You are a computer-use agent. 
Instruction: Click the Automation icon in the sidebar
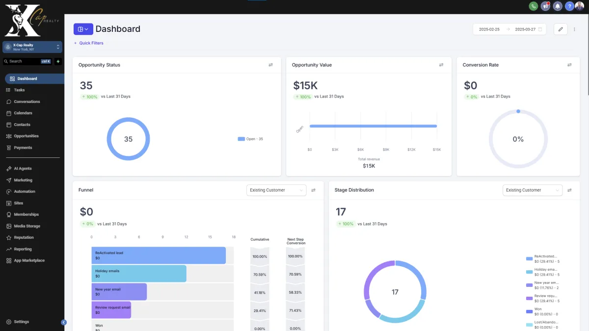[9, 192]
